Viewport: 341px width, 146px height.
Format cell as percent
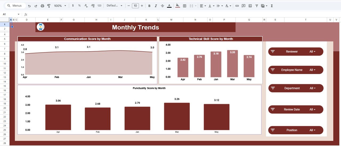[x=79, y=6]
